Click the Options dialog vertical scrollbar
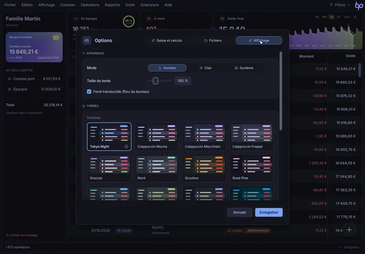Screen dimensions: 365x254 tap(281, 91)
